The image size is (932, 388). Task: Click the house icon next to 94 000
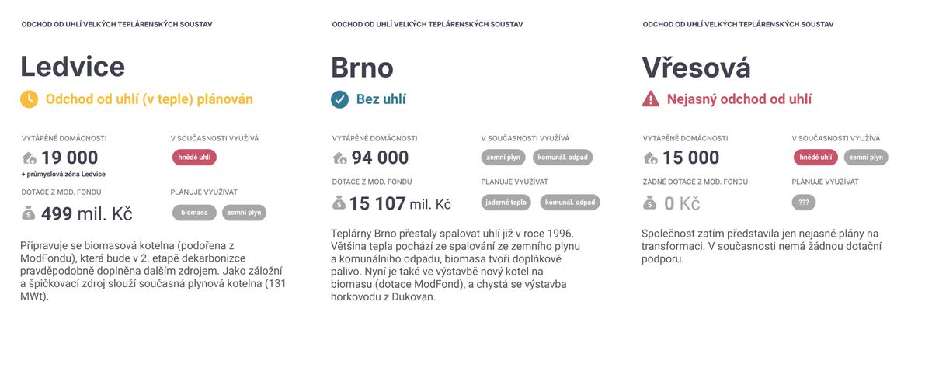[x=340, y=158]
